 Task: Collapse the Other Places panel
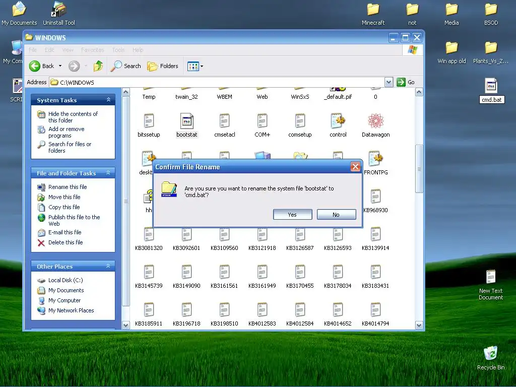(108, 266)
